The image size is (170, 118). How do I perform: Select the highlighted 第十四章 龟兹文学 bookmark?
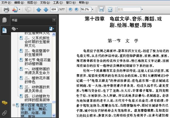pyautogui.click(x=36, y=110)
